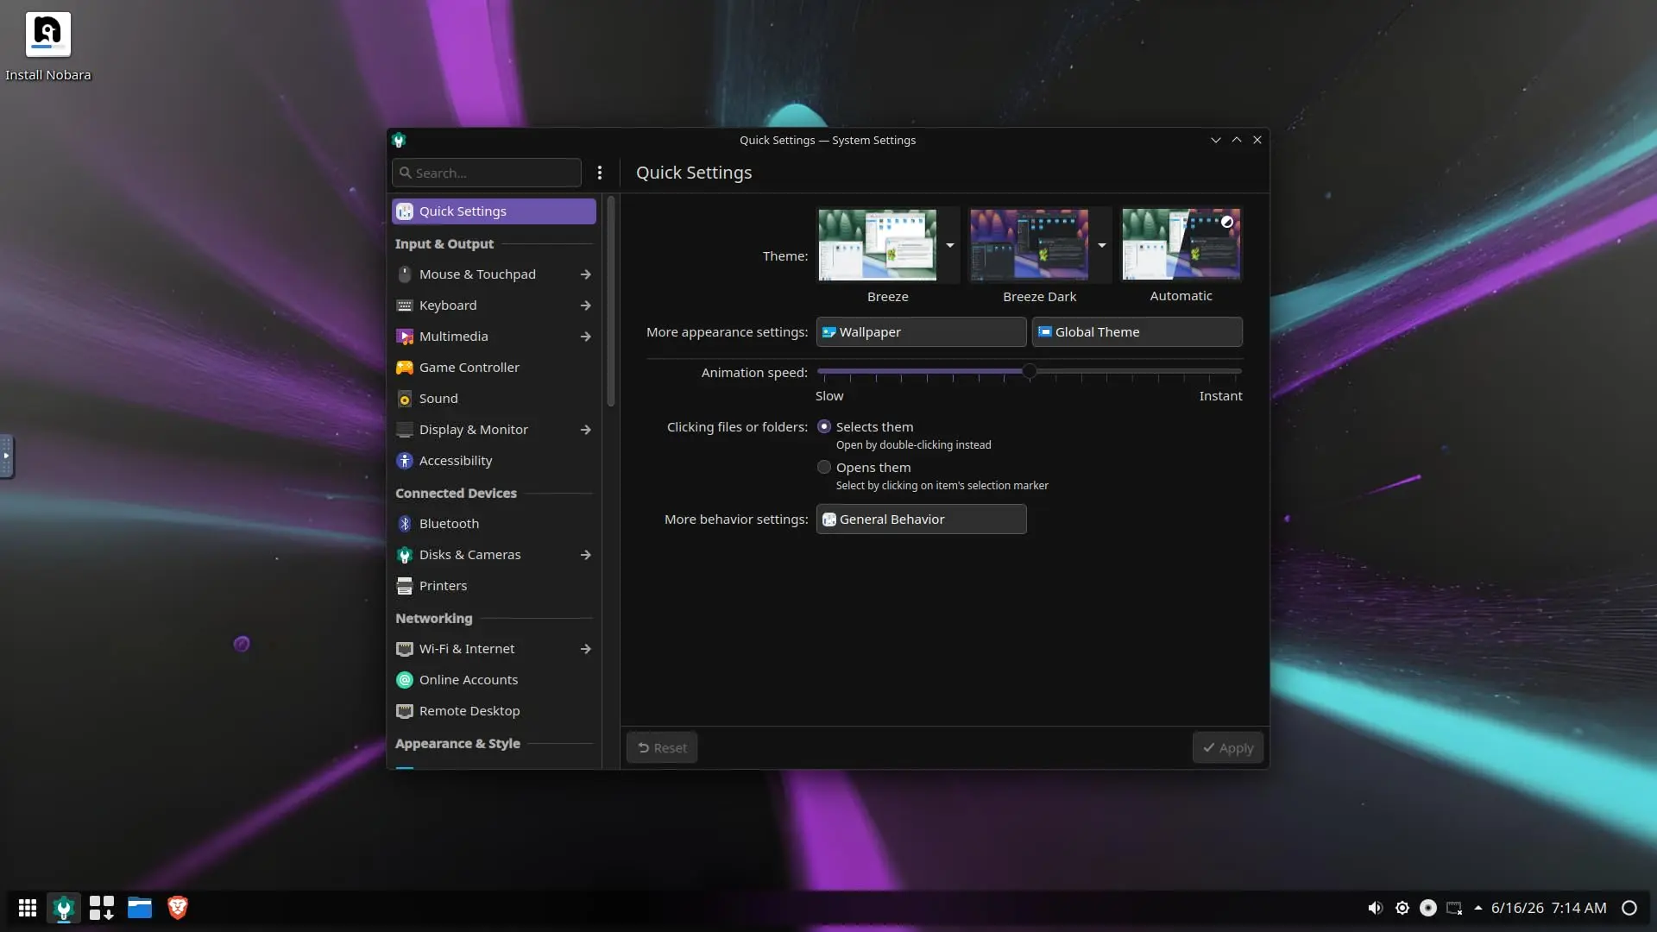
Task: Open Display & Monitor settings
Action: (494, 430)
